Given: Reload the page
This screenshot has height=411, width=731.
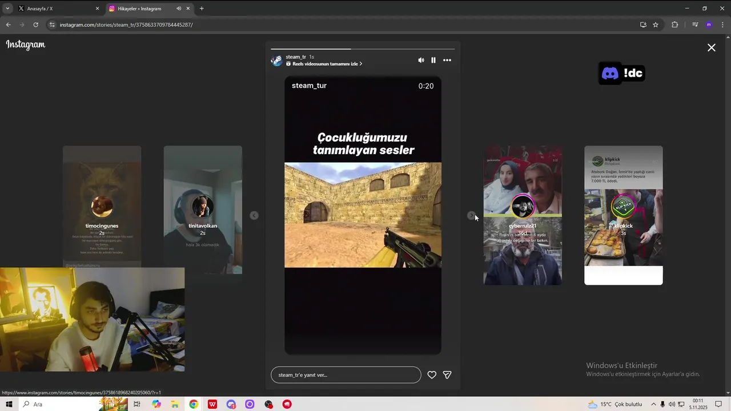Looking at the screenshot, I should [x=35, y=25].
